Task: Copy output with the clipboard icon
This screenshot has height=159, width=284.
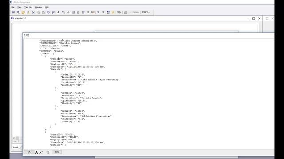Action: pos(47,152)
